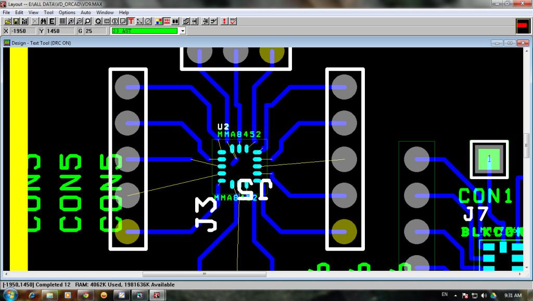The image size is (533, 301).
Task: Enable Add/Edit Route mode icon
Action: (213, 21)
